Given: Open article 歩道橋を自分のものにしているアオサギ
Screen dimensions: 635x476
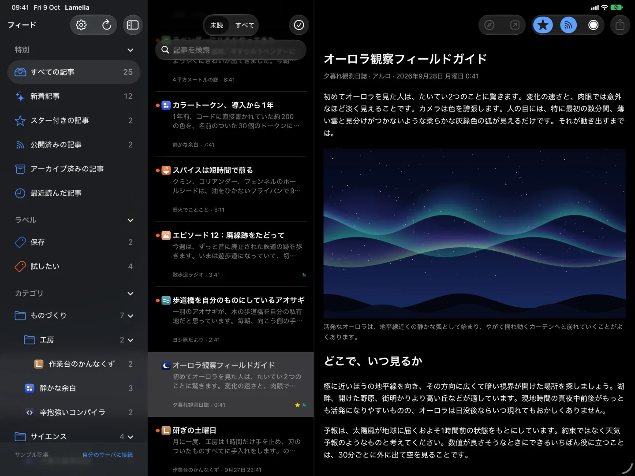Looking at the screenshot, I should click(231, 320).
